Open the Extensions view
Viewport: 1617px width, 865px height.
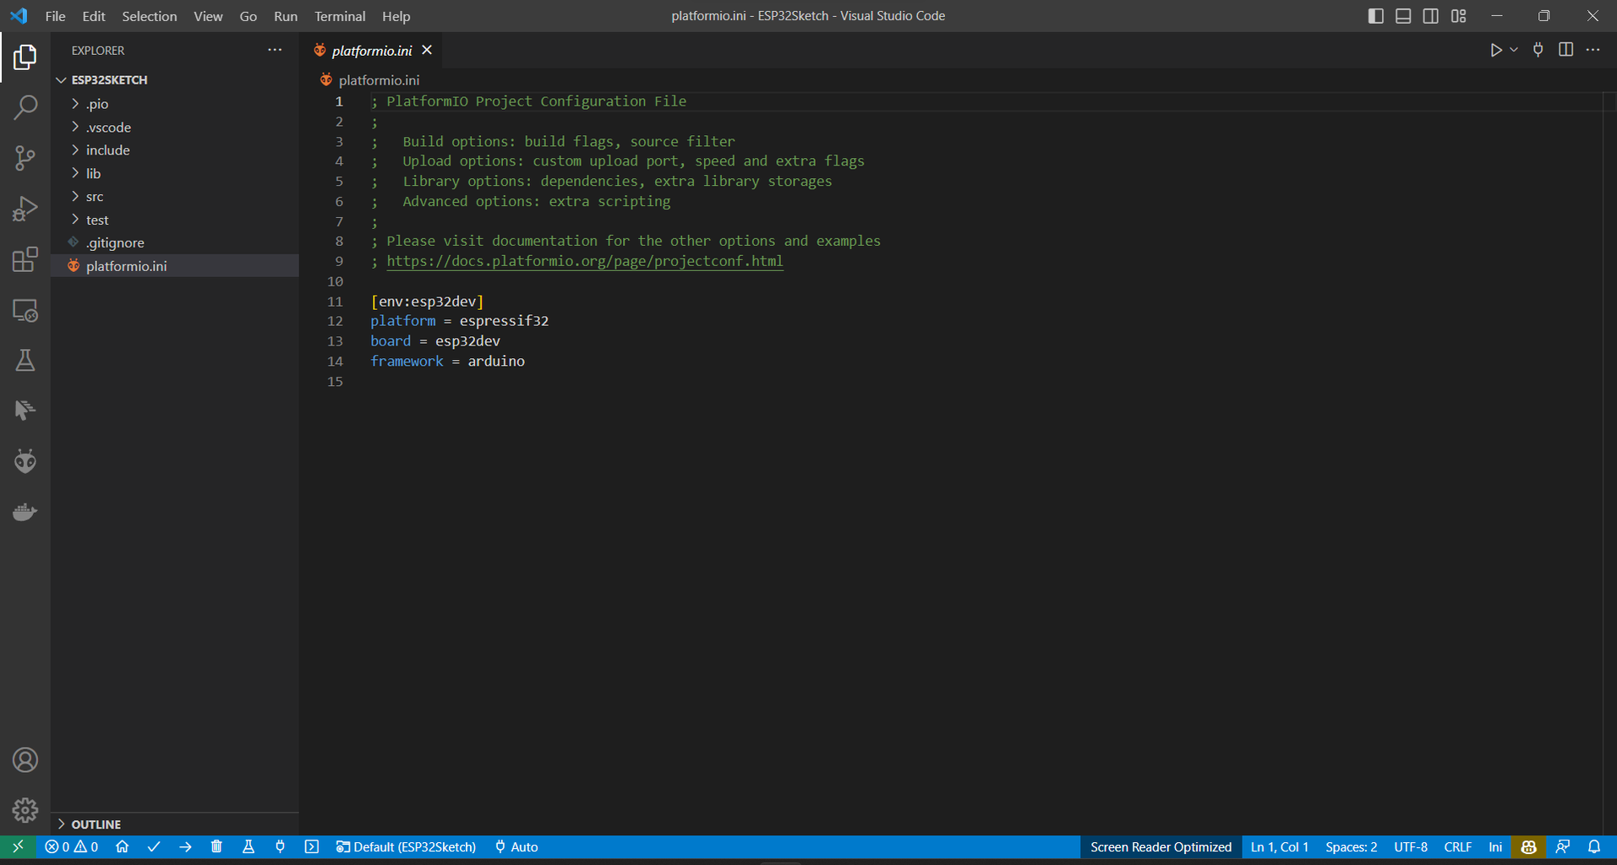coord(25,259)
